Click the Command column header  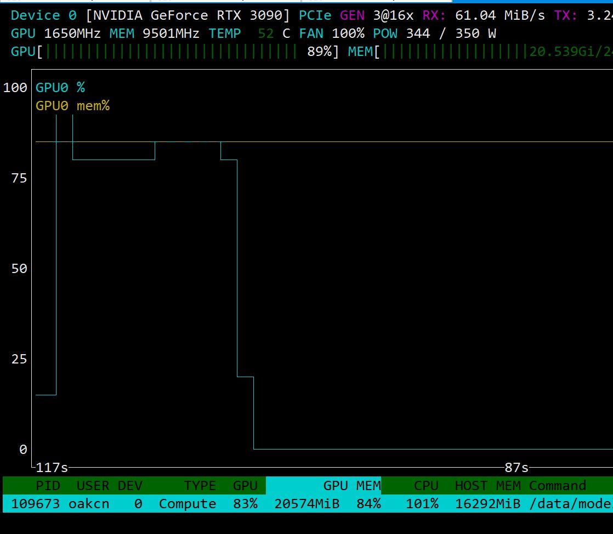click(x=558, y=486)
